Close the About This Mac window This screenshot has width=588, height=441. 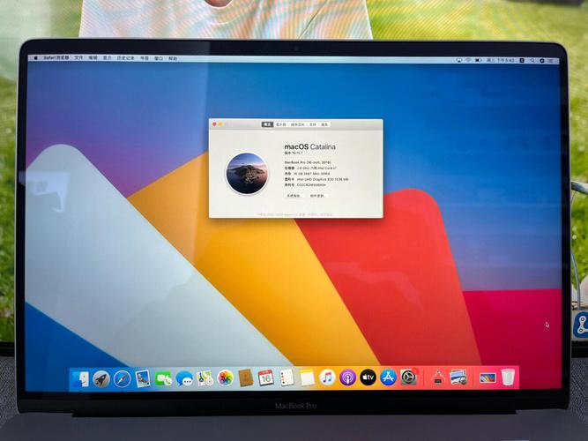[x=214, y=124]
